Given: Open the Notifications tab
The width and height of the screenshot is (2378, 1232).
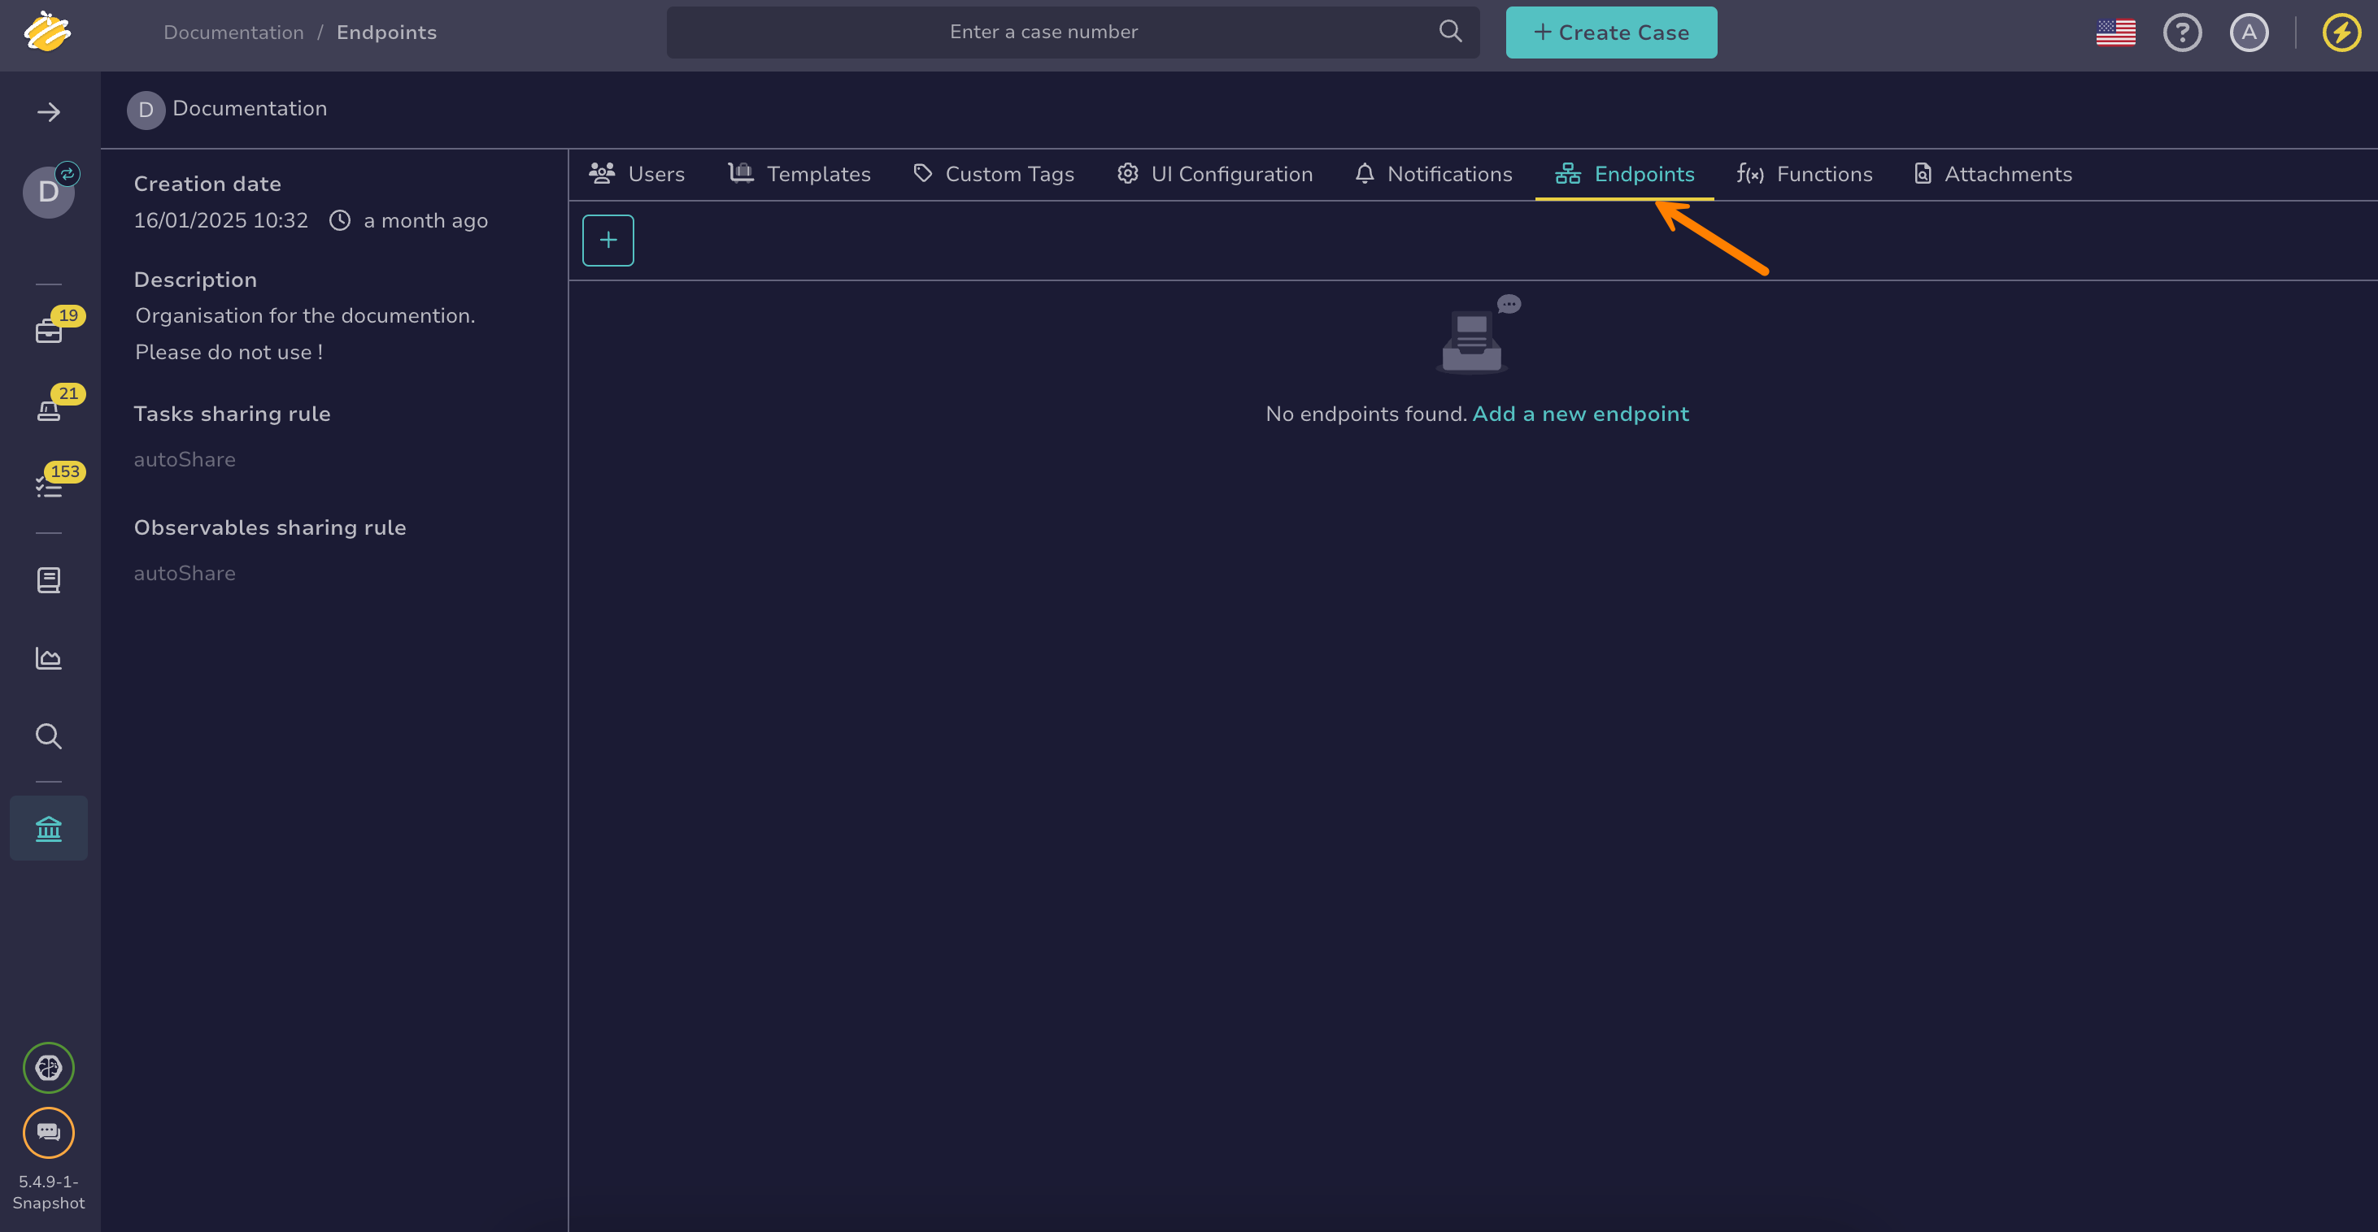Looking at the screenshot, I should coord(1434,174).
